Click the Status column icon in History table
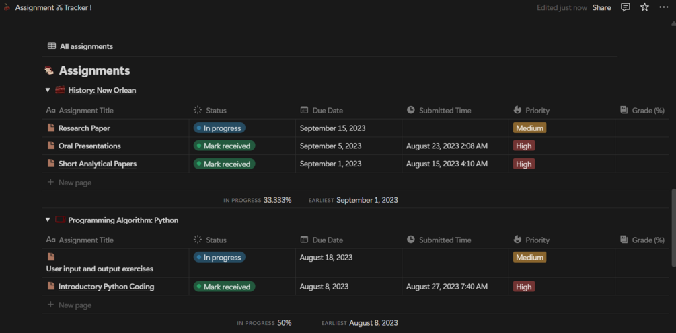The image size is (676, 333). [x=198, y=110]
